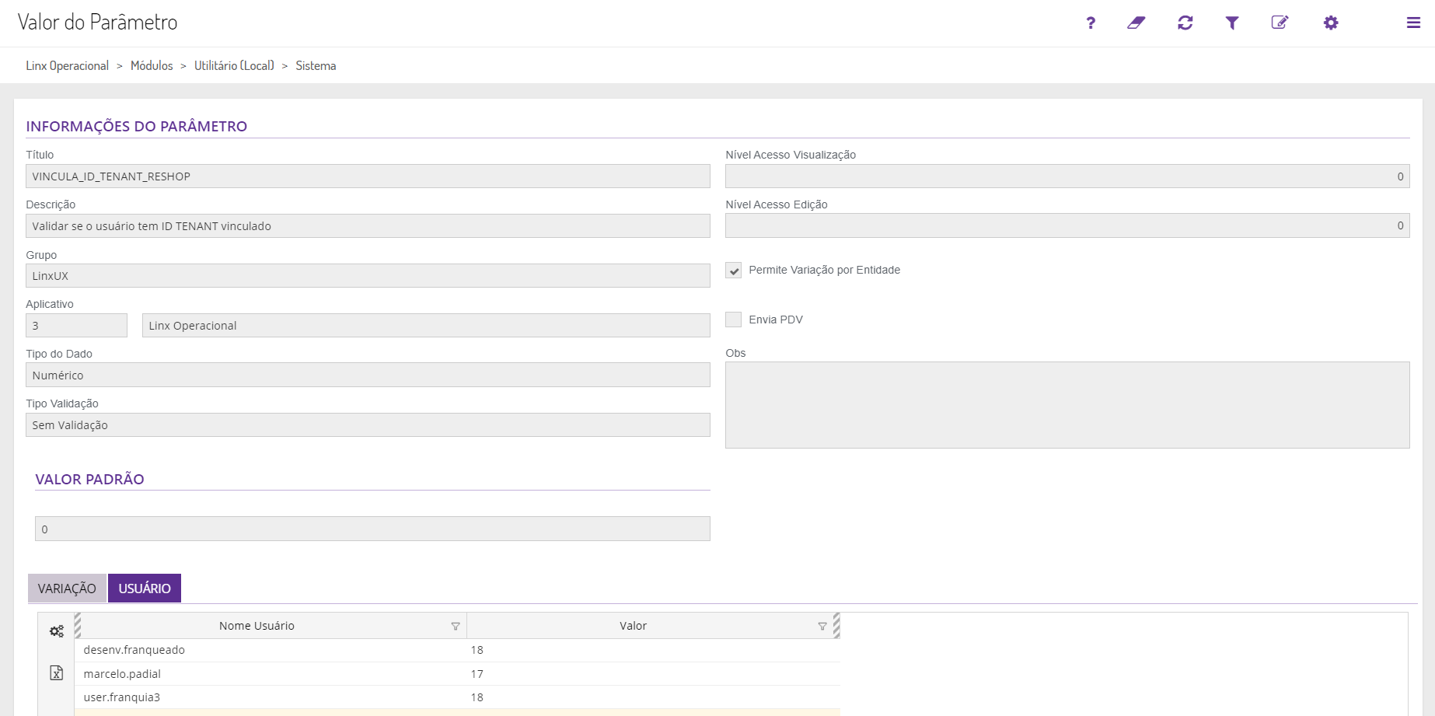This screenshot has width=1435, height=716.
Task: Toggle the Envia PDV checkbox
Action: pos(733,320)
